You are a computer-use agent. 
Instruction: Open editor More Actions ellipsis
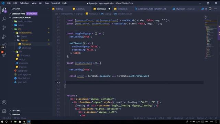click(x=216, y=9)
